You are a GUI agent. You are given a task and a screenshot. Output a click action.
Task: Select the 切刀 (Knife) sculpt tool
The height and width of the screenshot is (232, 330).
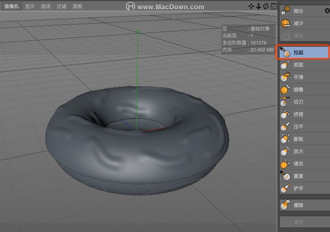click(304, 102)
